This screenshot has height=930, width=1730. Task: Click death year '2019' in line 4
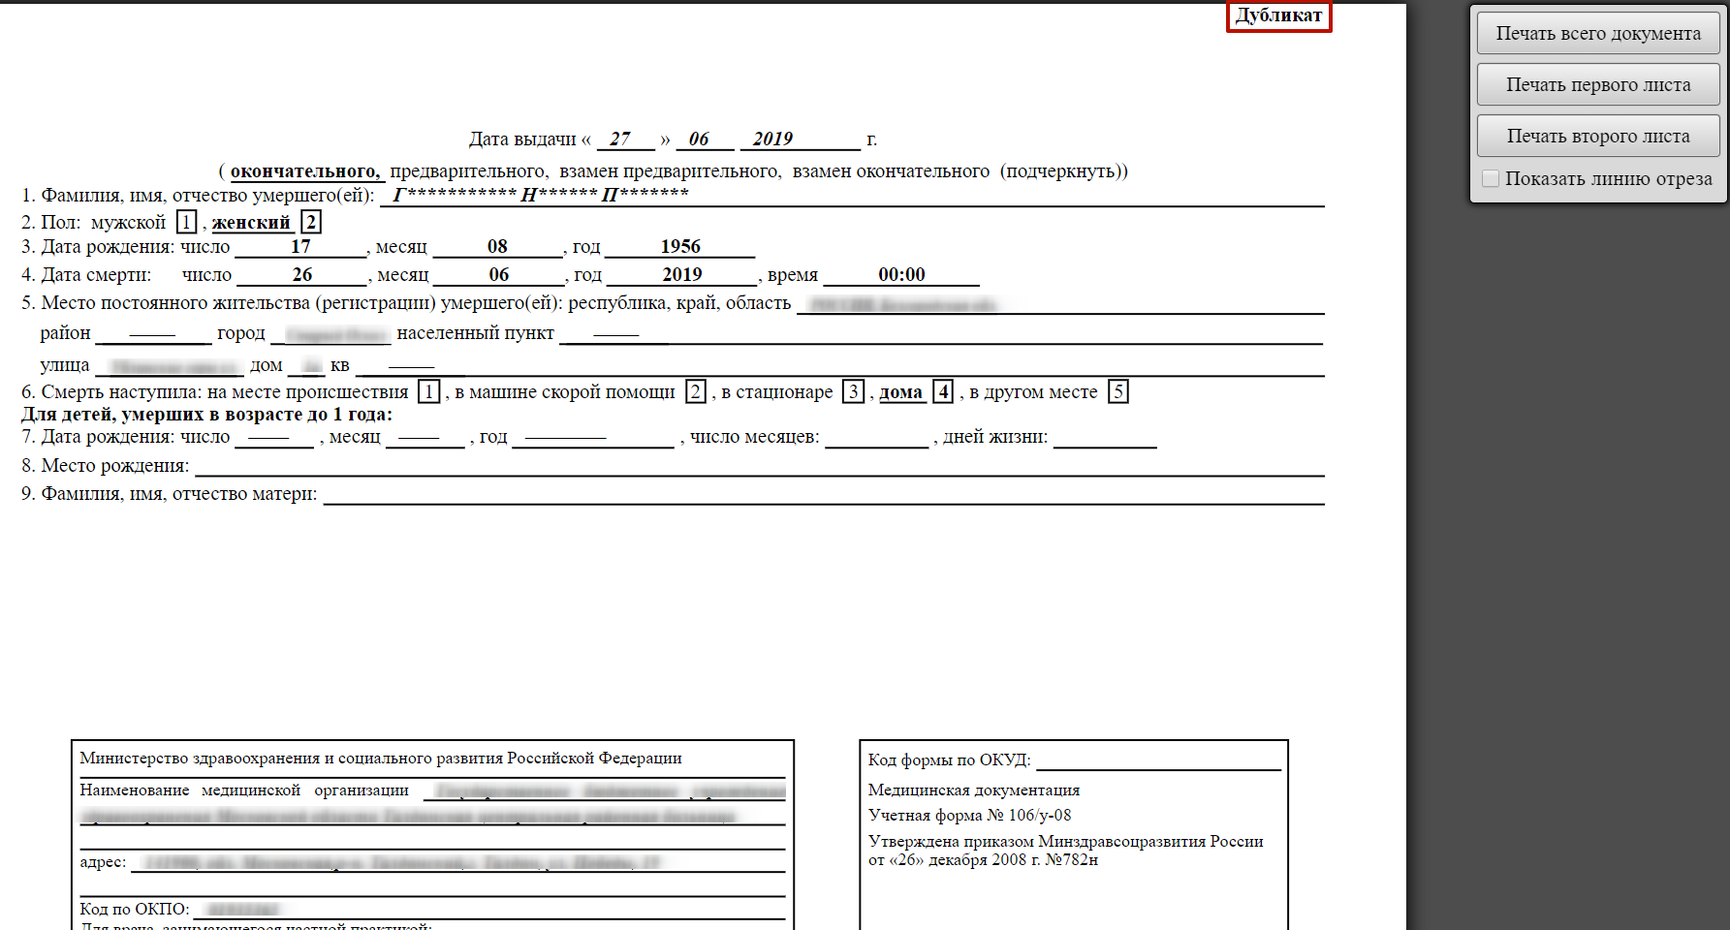point(682,274)
